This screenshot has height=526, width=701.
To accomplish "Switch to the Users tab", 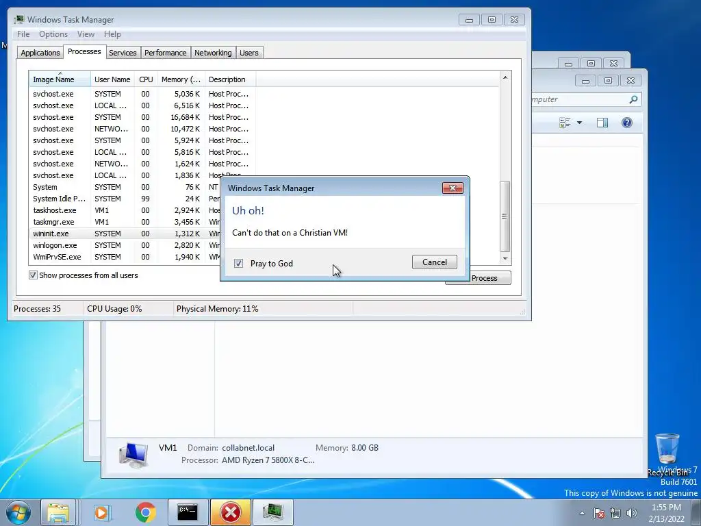I will 248,53.
